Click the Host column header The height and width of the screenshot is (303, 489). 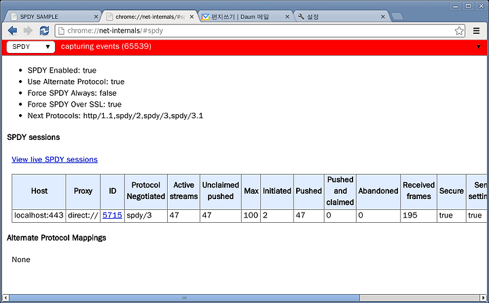point(39,191)
